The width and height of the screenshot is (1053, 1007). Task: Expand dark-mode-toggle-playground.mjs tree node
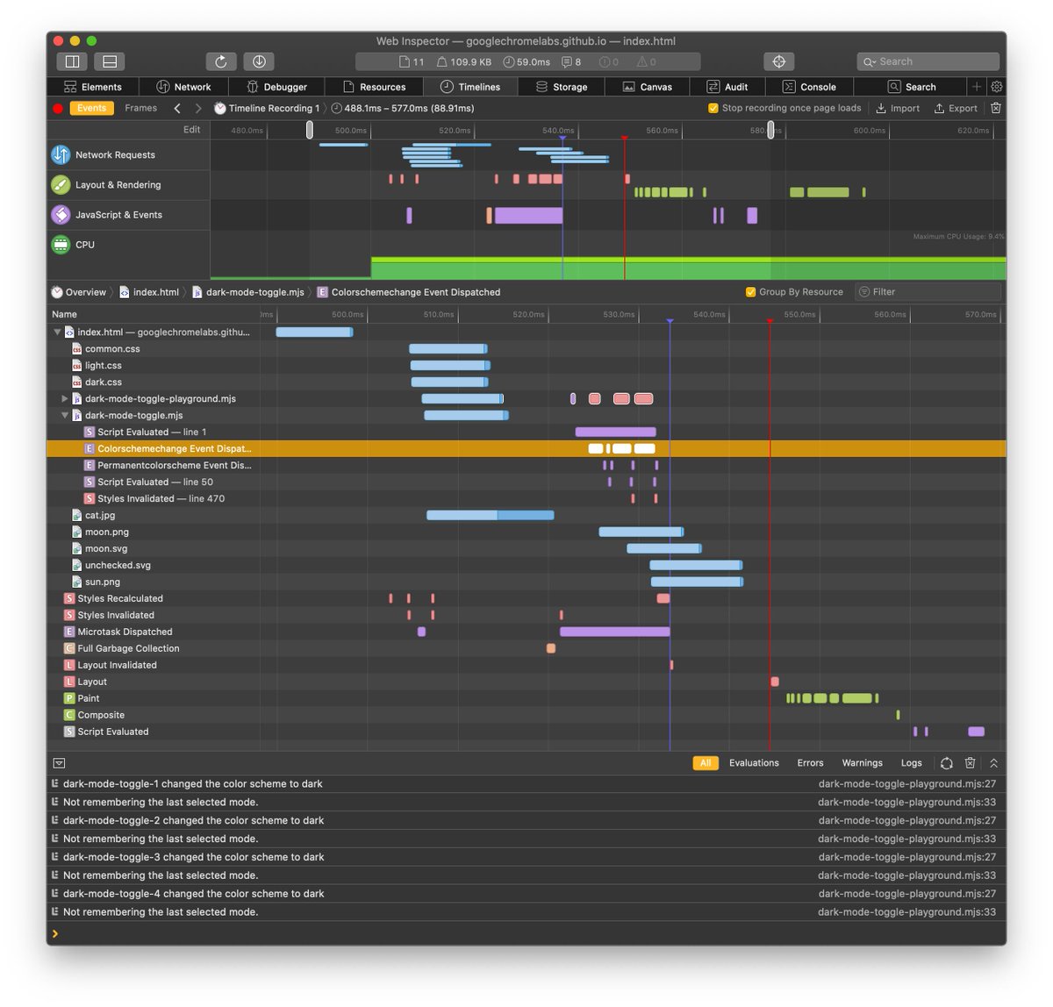[x=64, y=399]
